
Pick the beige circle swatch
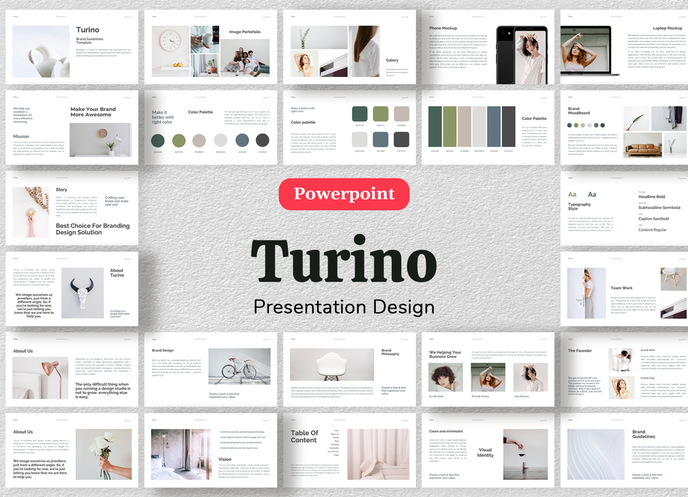tap(199, 141)
